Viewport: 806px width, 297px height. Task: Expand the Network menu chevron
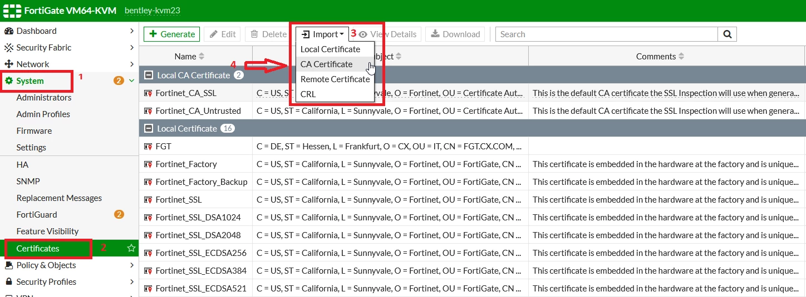point(132,64)
